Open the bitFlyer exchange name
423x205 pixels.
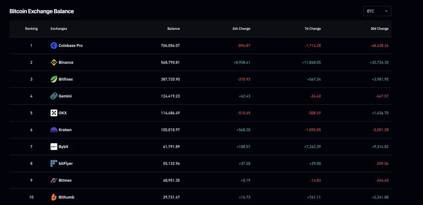coord(66,163)
